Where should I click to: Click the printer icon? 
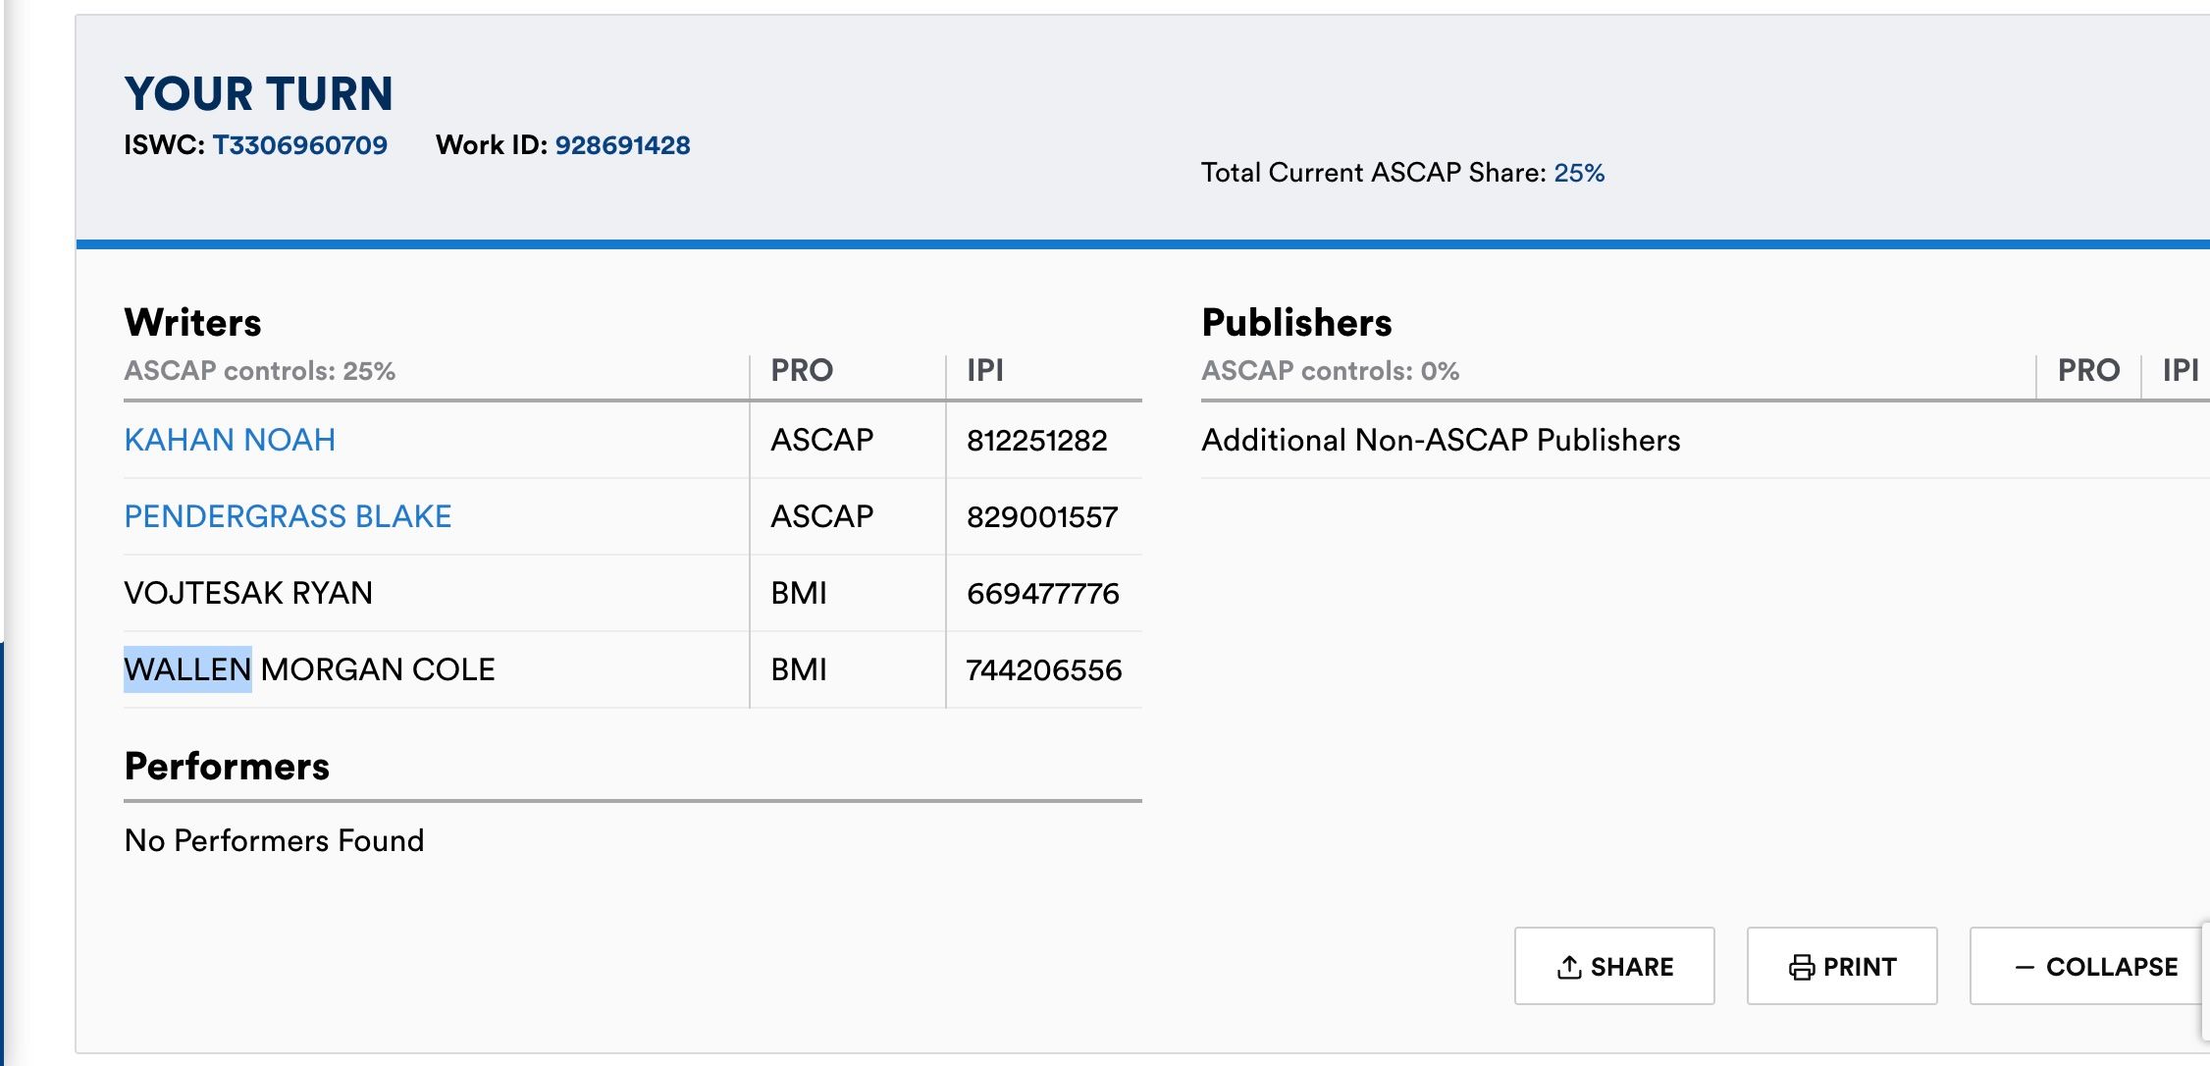click(1802, 967)
